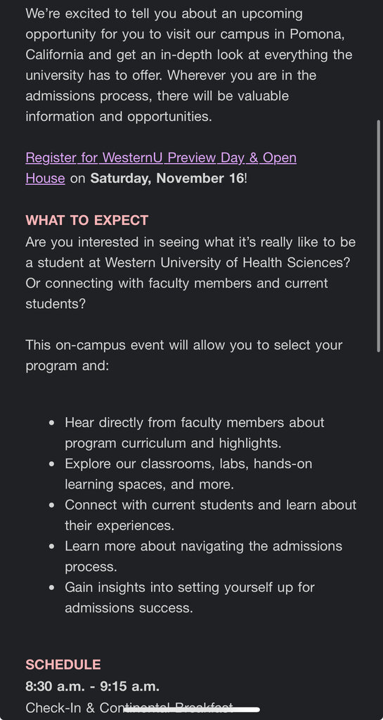This screenshot has height=720, width=383.
Task: Click the SCHEDULE heading
Action: coord(63,664)
